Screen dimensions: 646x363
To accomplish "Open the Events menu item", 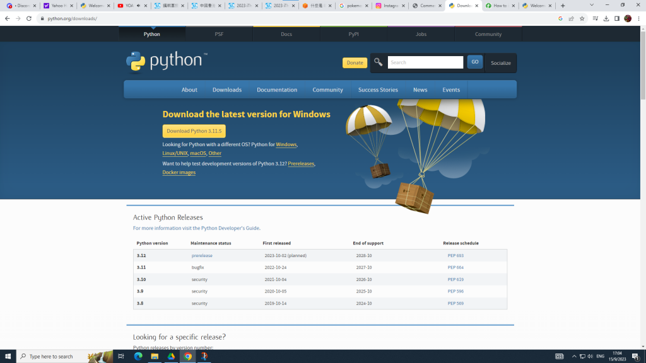I will (x=451, y=89).
